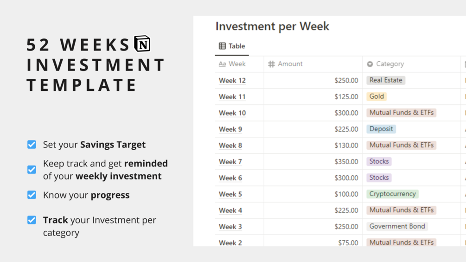Click the Notion logo icon
The width and height of the screenshot is (466, 262).
click(x=142, y=44)
